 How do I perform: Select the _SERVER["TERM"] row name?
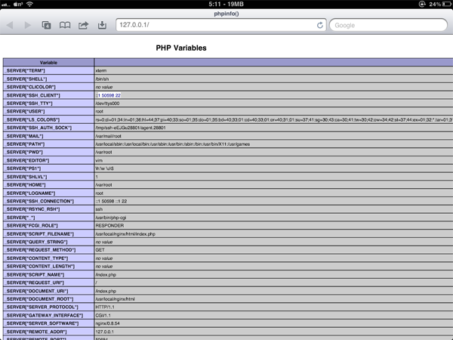[x=26, y=71]
